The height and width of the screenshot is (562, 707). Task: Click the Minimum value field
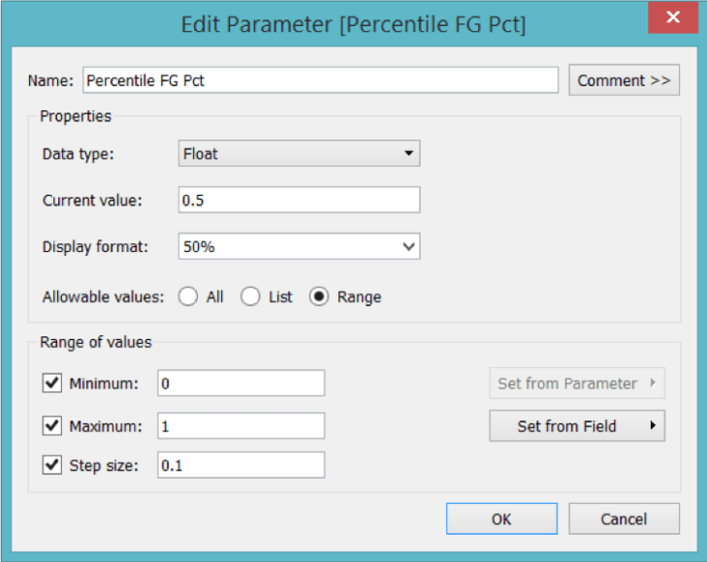[241, 384]
